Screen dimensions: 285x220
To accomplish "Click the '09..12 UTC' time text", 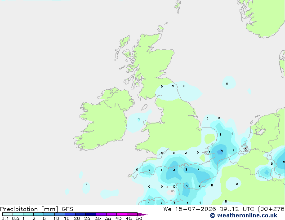I will coord(236,209).
